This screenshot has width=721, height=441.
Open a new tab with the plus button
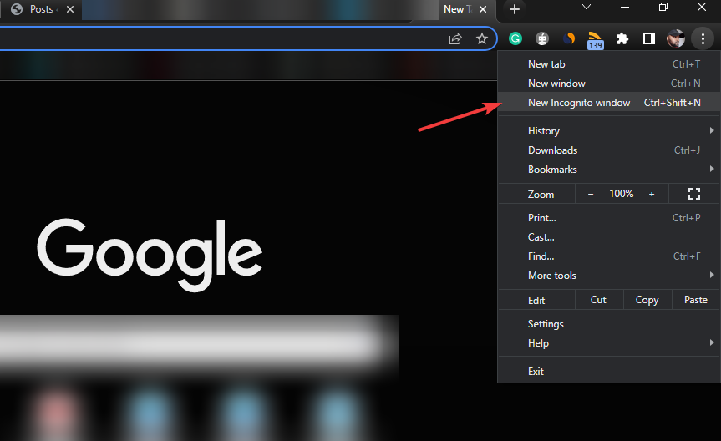coord(515,9)
